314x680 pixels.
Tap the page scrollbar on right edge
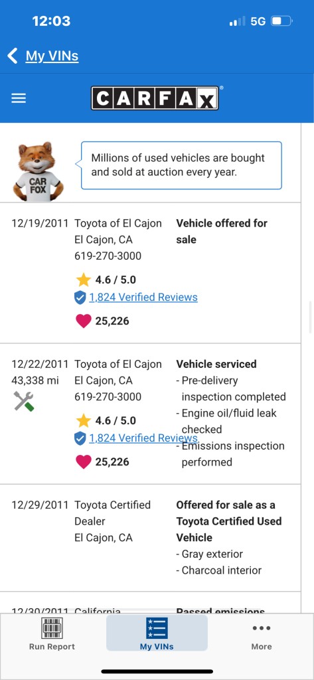[x=311, y=317]
